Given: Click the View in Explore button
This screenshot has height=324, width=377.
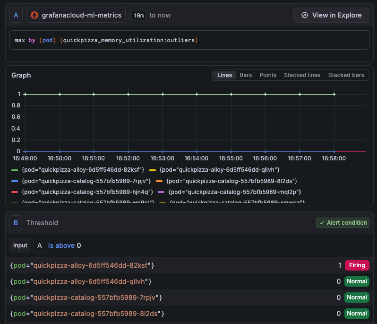Looking at the screenshot, I should (331, 15).
